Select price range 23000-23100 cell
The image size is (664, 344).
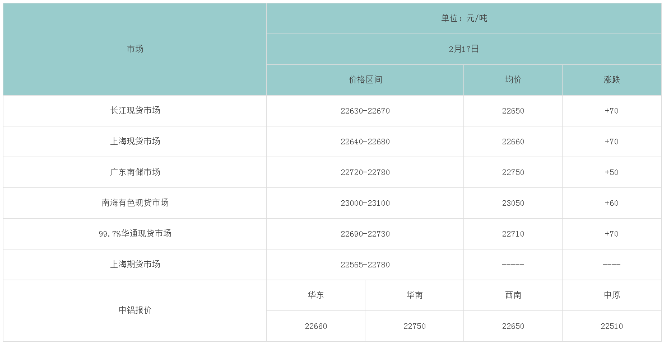pos(365,203)
